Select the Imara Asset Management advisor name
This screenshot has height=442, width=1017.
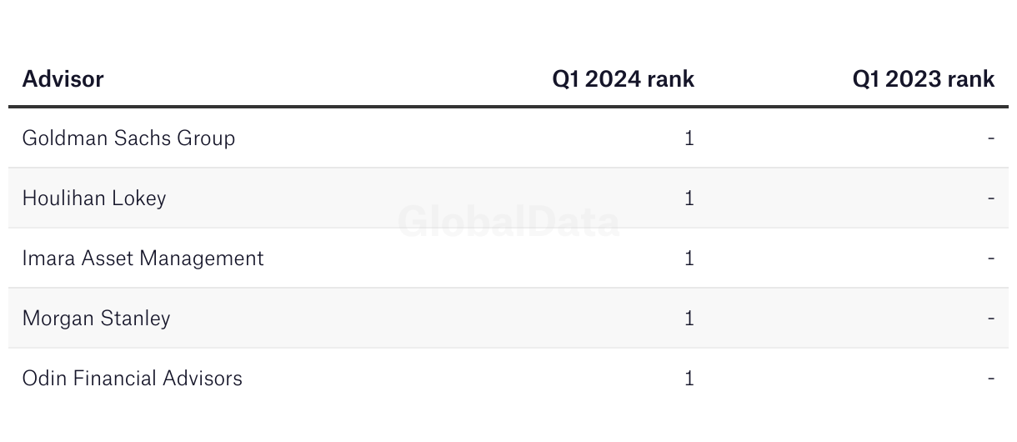[x=143, y=258]
